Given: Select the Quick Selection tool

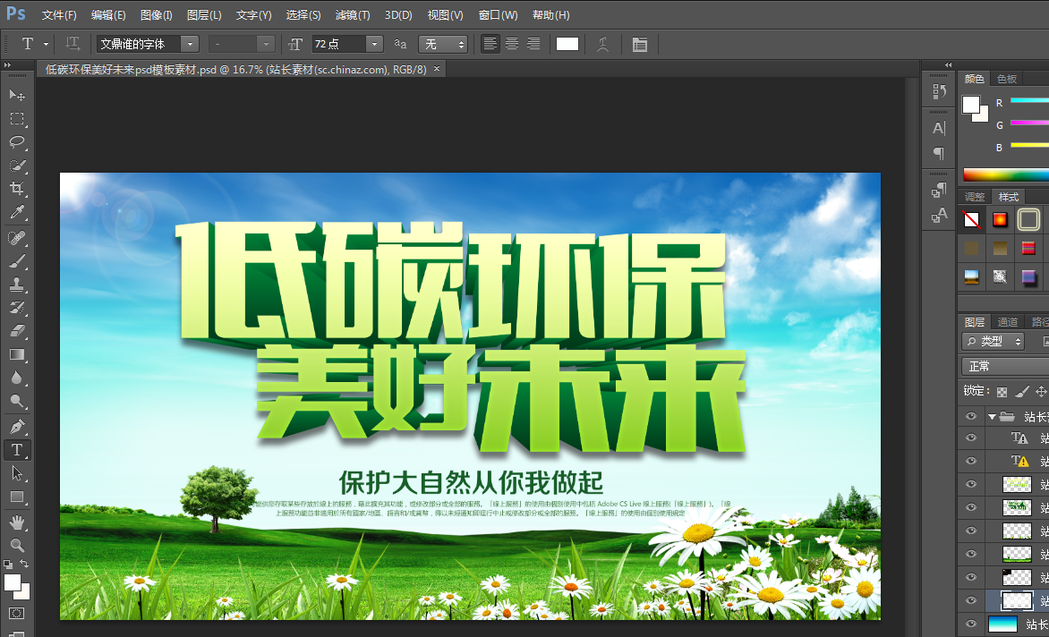Looking at the screenshot, I should click(17, 166).
